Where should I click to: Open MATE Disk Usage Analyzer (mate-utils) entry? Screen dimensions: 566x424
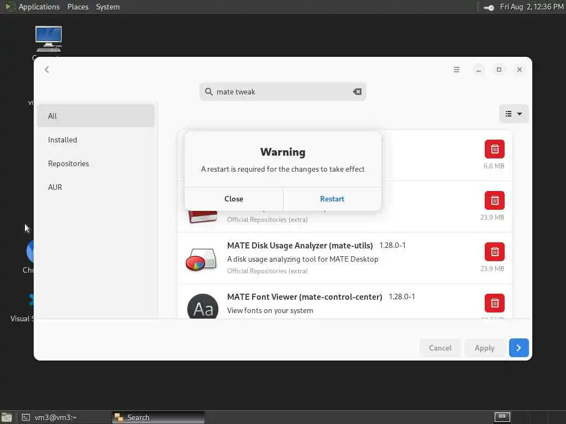pos(345,258)
